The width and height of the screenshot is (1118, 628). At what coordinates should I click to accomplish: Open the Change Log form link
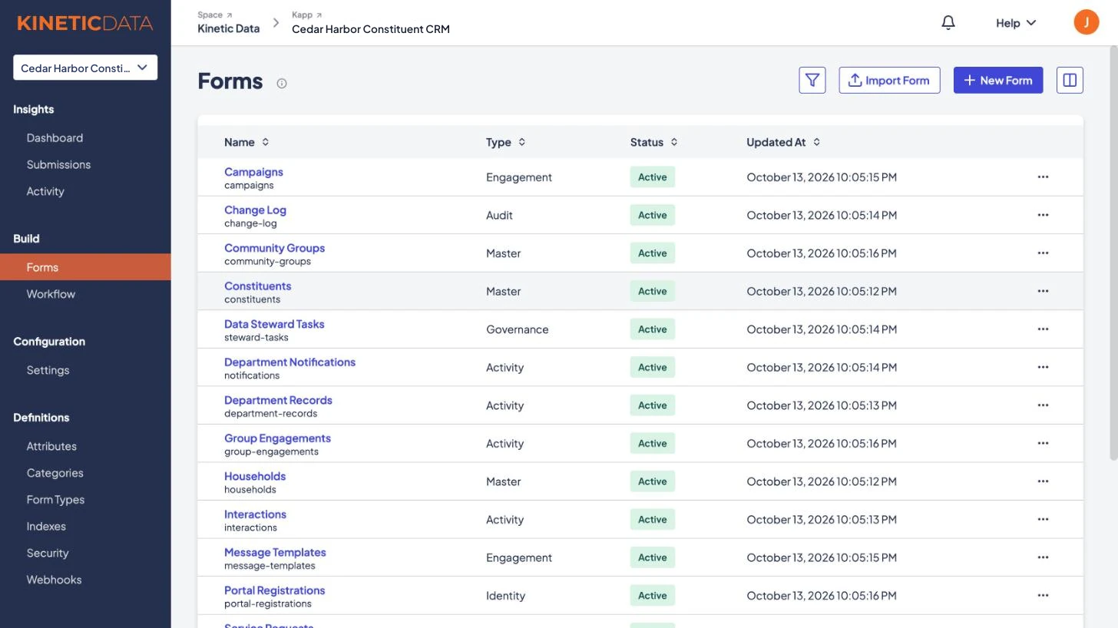click(255, 210)
